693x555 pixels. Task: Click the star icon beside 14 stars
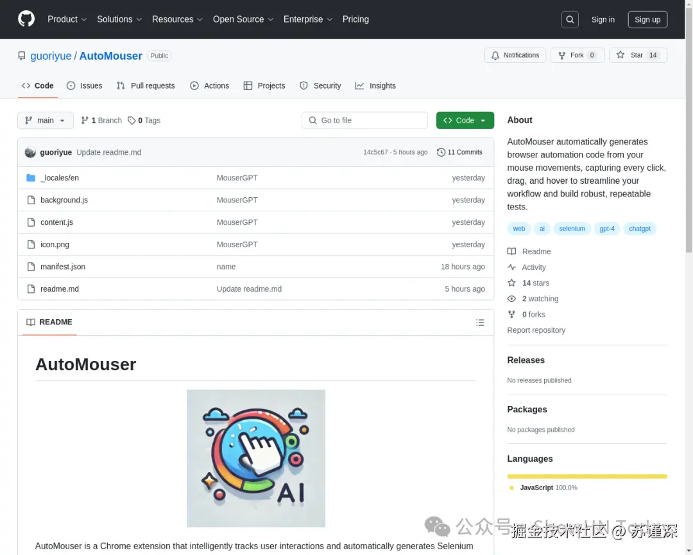click(x=511, y=283)
